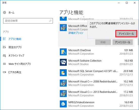Click the Visual C++ 2013 installer icon
139x110 pixels.
63,94
